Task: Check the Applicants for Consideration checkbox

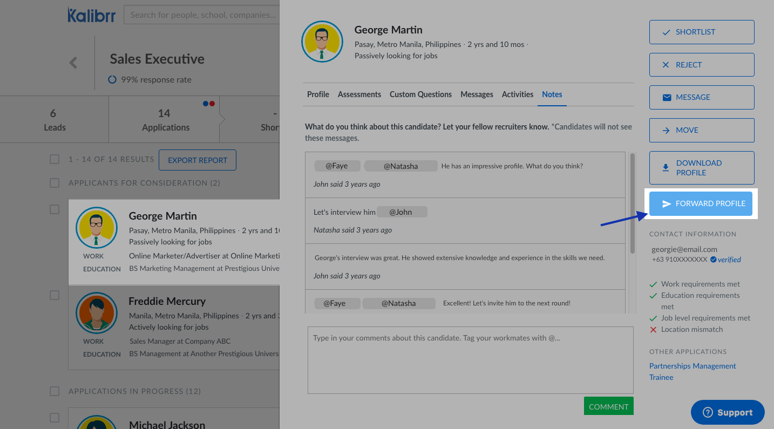Action: pos(55,183)
